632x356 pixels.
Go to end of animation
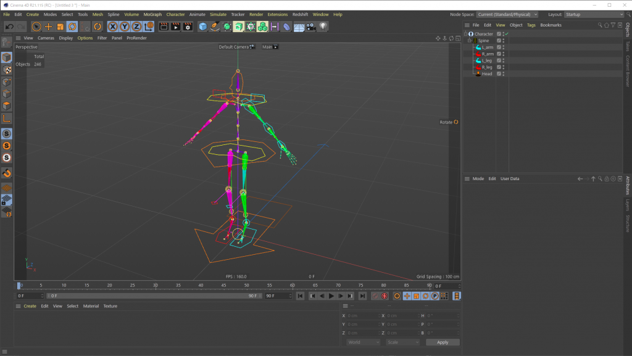362,296
